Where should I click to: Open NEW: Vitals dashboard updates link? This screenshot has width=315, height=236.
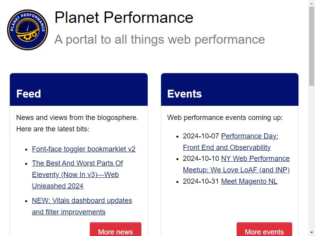point(82,206)
